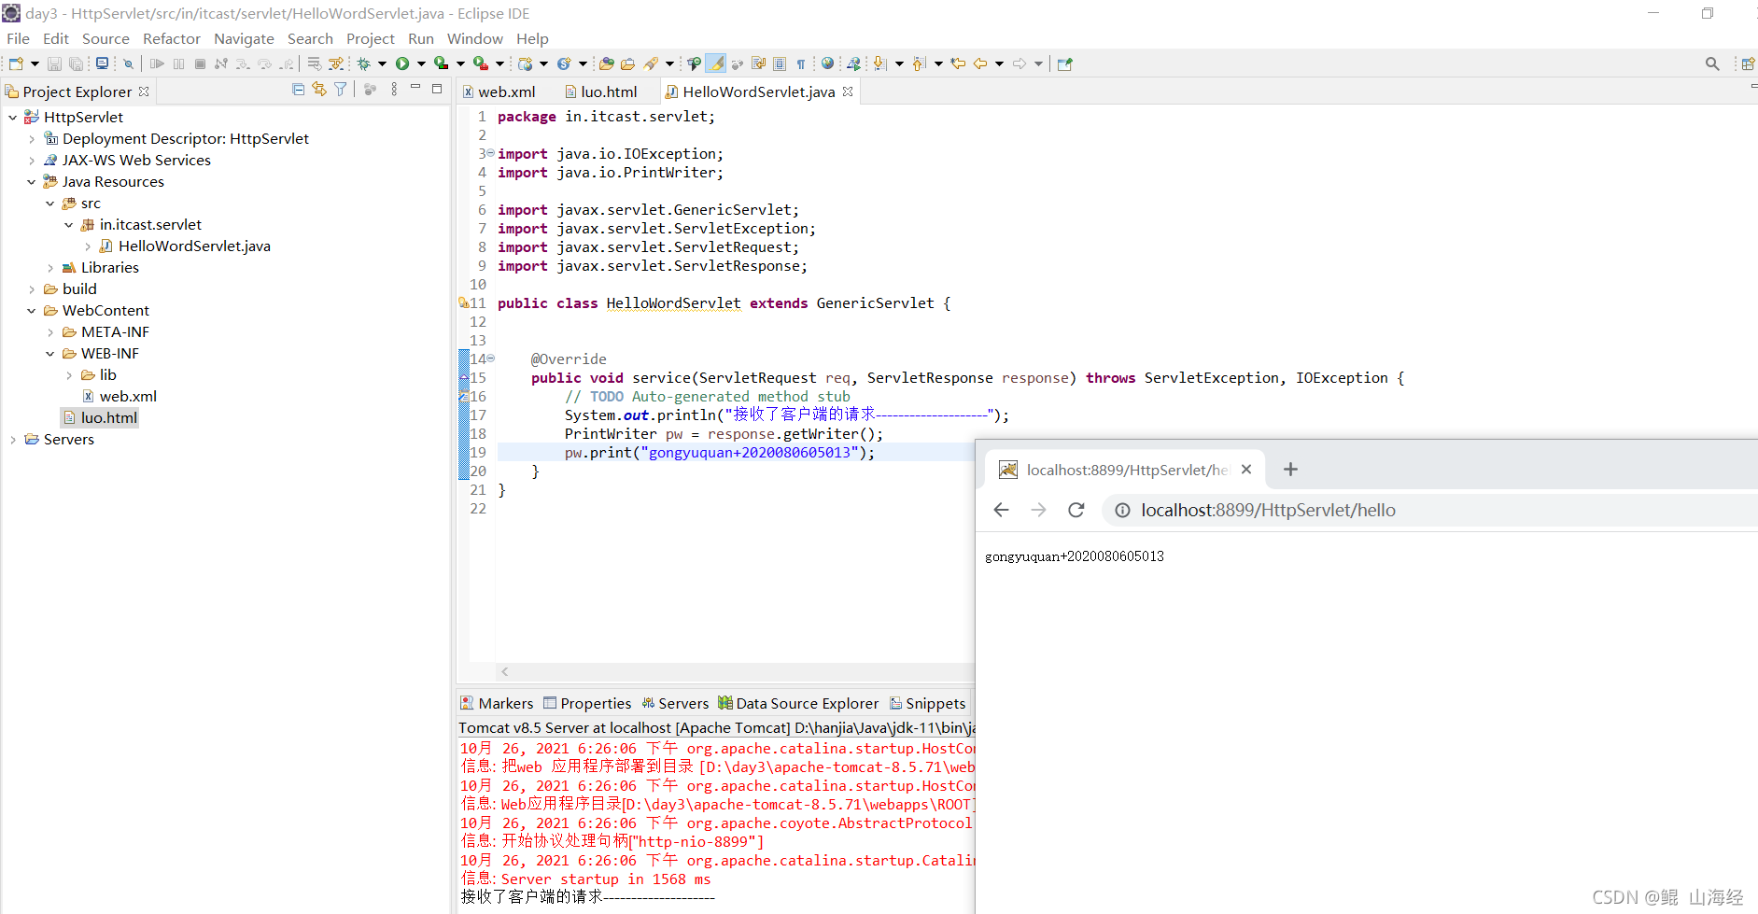Expand the Libraries node
The width and height of the screenshot is (1758, 914).
point(50,268)
